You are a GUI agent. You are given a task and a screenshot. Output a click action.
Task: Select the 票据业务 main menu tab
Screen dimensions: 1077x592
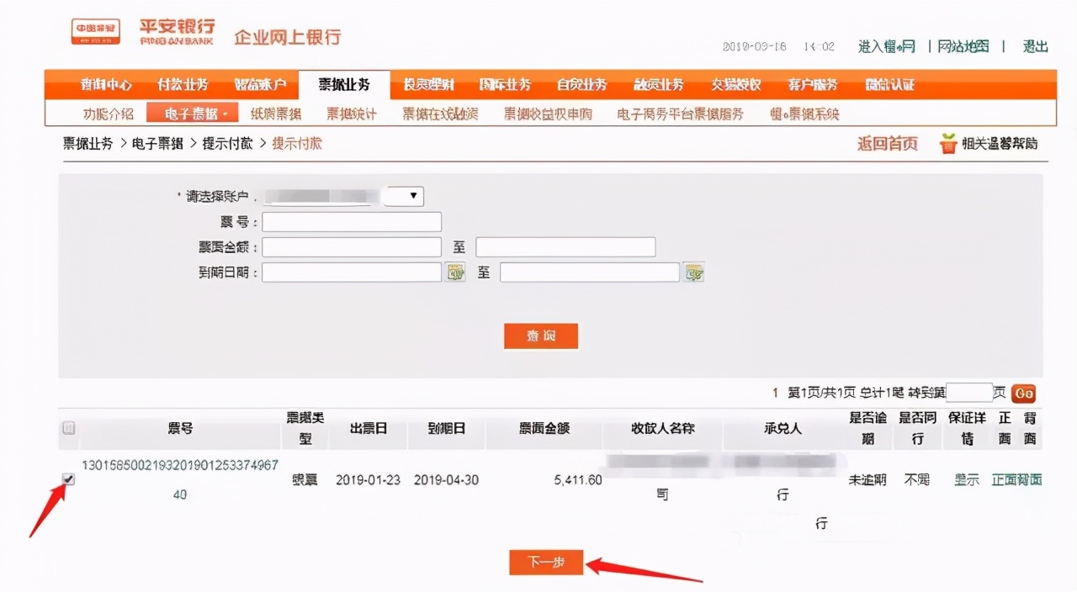pyautogui.click(x=344, y=85)
